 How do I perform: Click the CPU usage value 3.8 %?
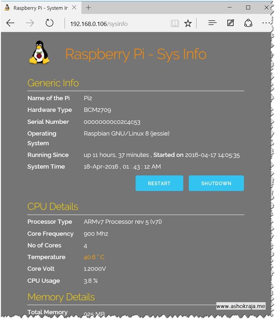pos(90,281)
